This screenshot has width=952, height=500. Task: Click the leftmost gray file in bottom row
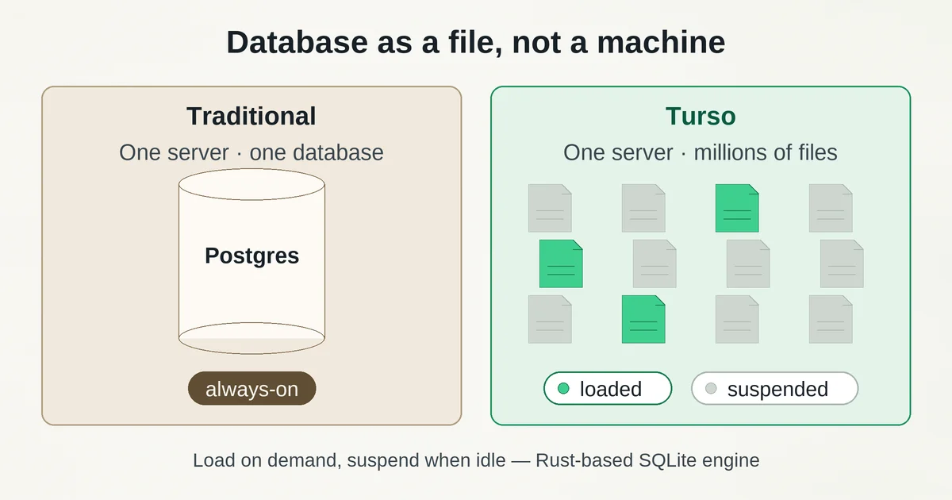tap(550, 319)
